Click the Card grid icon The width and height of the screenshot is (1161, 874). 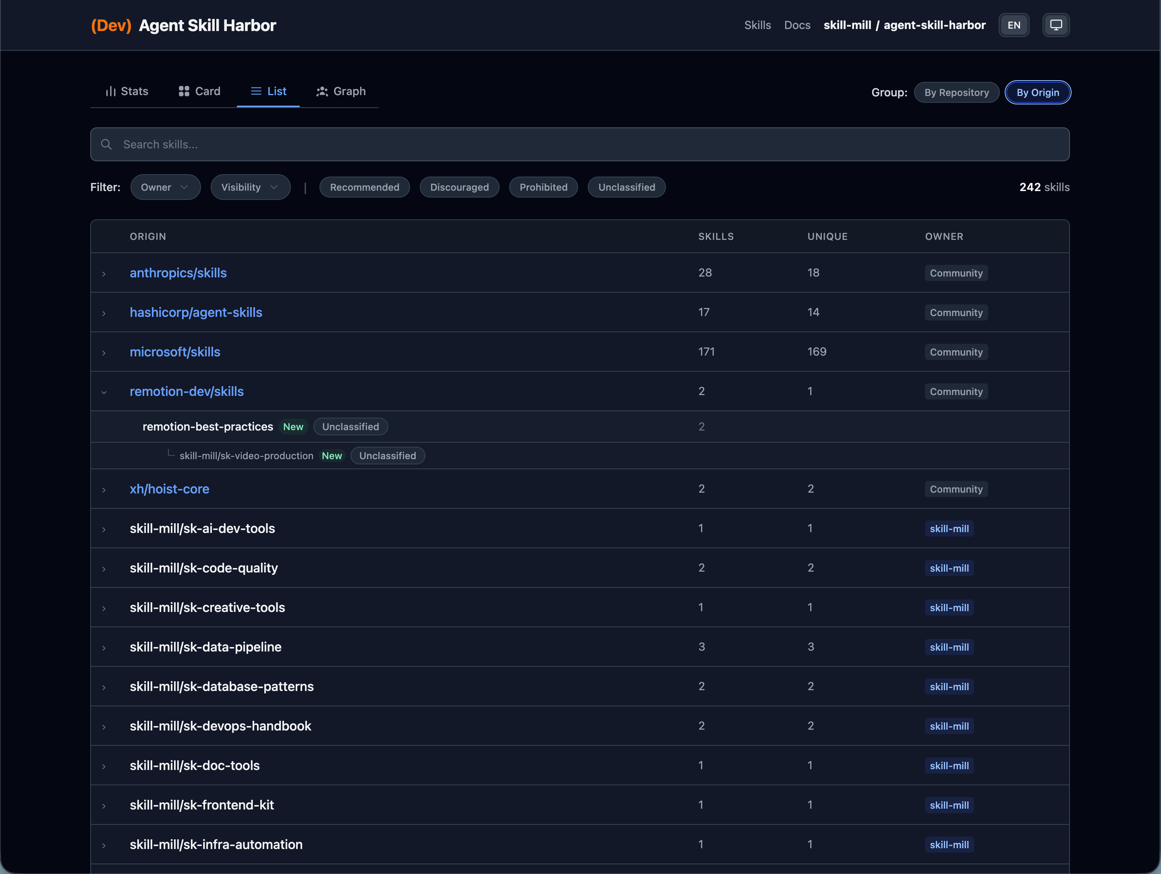point(184,92)
